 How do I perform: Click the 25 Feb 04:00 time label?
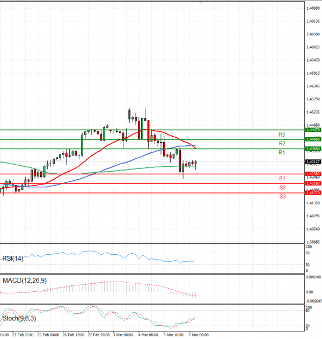click(x=48, y=335)
